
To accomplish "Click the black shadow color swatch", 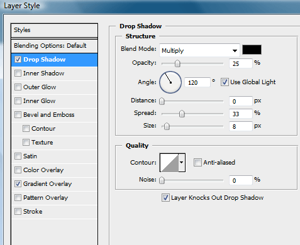I will (x=252, y=50).
